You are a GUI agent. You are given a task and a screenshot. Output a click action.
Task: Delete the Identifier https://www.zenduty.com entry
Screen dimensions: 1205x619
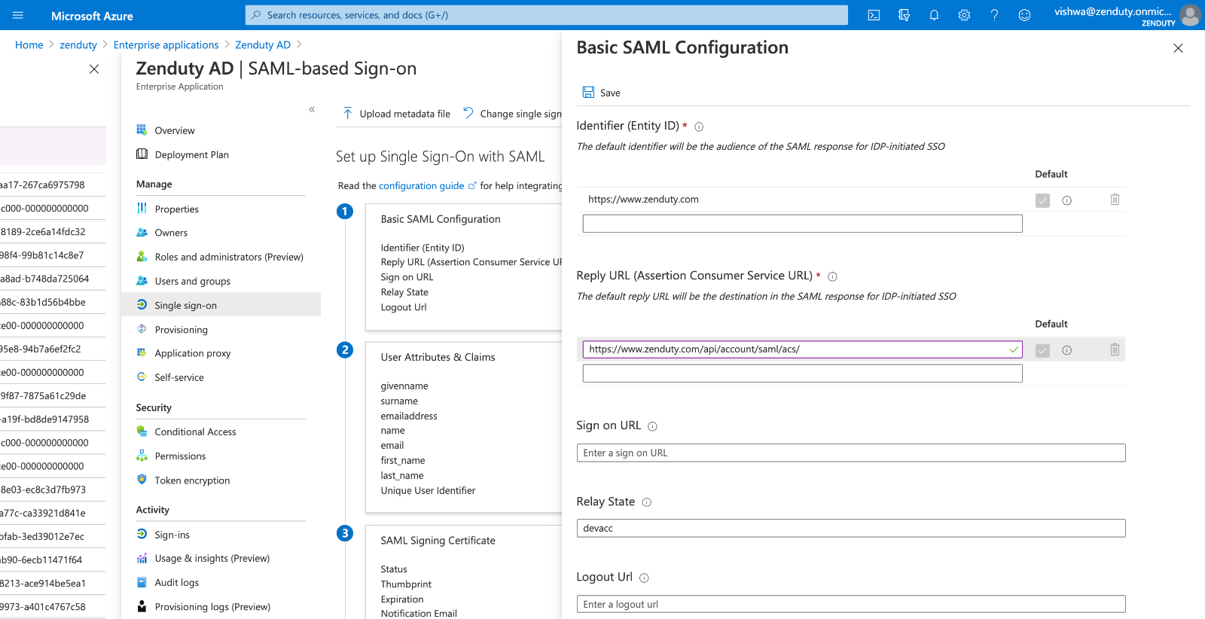[x=1115, y=200]
